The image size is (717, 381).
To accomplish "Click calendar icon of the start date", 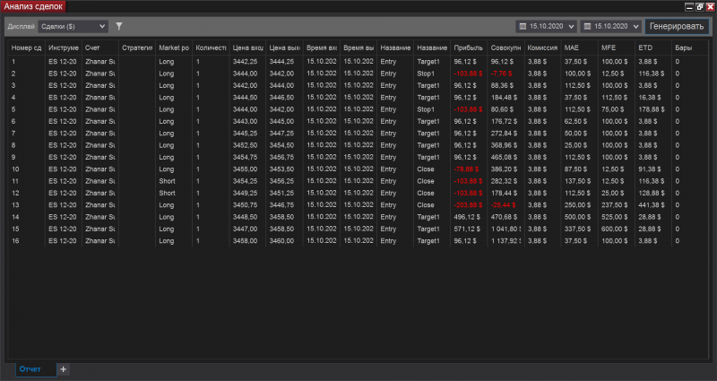I will [523, 27].
